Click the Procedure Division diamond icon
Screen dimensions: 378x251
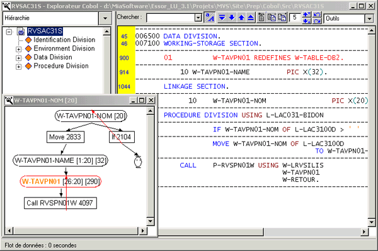pos(28,66)
